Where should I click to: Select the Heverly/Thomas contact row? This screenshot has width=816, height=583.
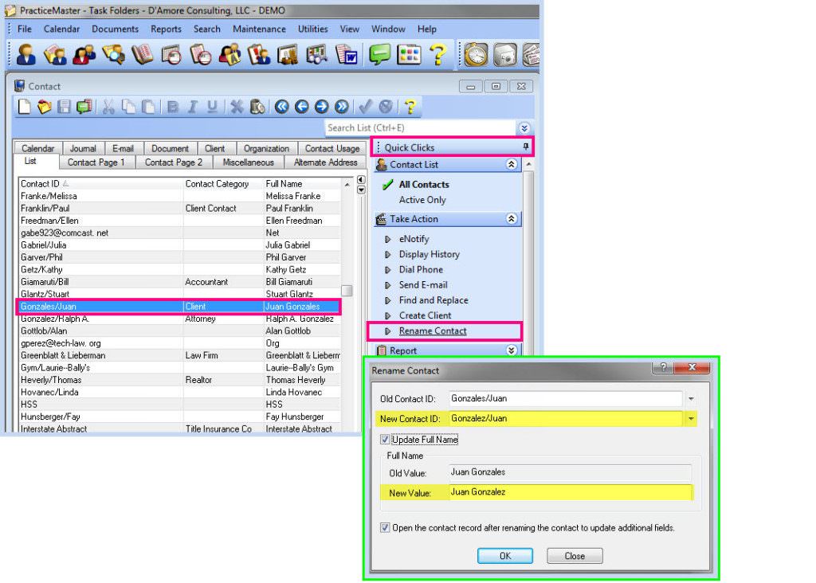click(x=179, y=380)
